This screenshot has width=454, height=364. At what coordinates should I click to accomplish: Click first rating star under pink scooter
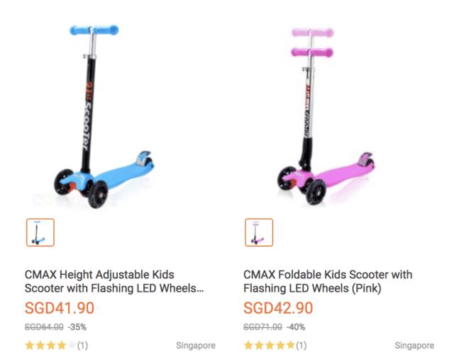[x=248, y=346]
